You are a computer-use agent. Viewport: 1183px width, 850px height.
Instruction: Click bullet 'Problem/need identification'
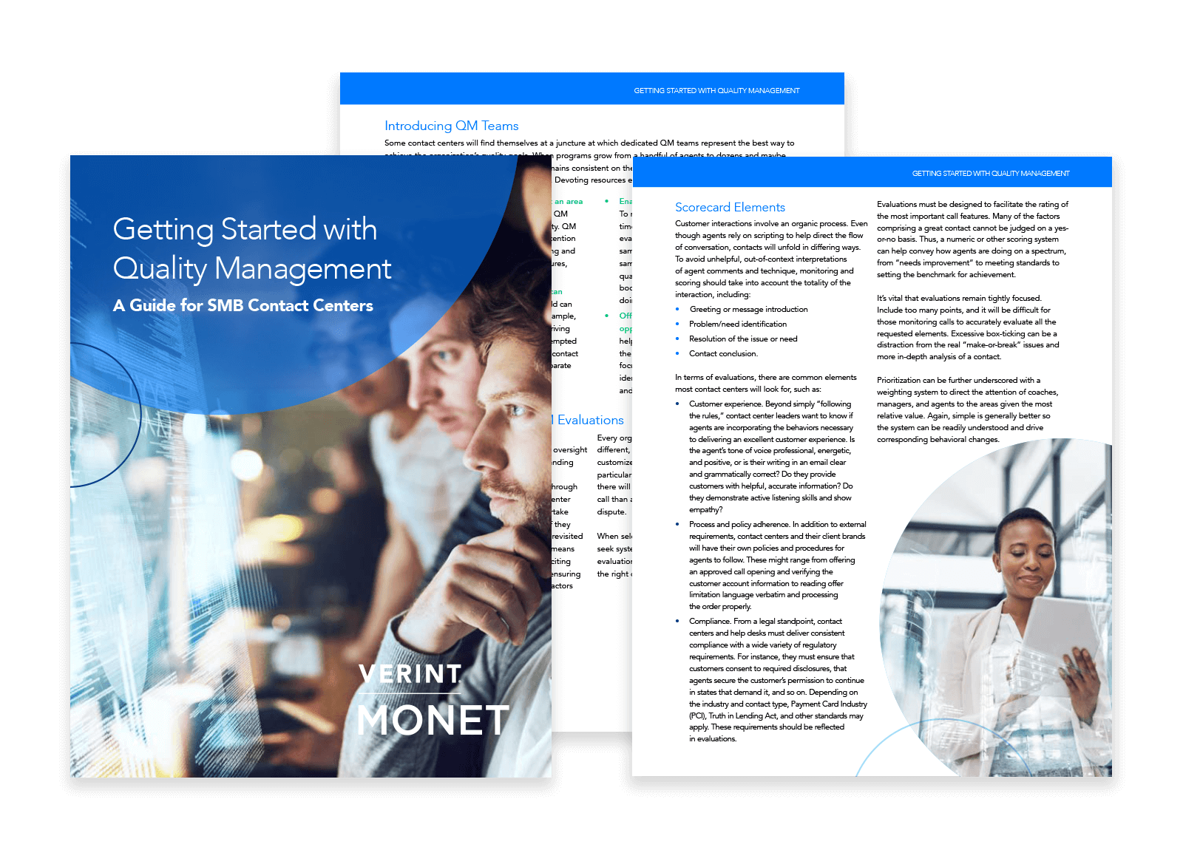pyautogui.click(x=738, y=324)
